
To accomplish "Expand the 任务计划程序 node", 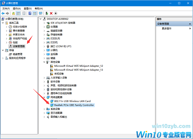I will [6, 27].
